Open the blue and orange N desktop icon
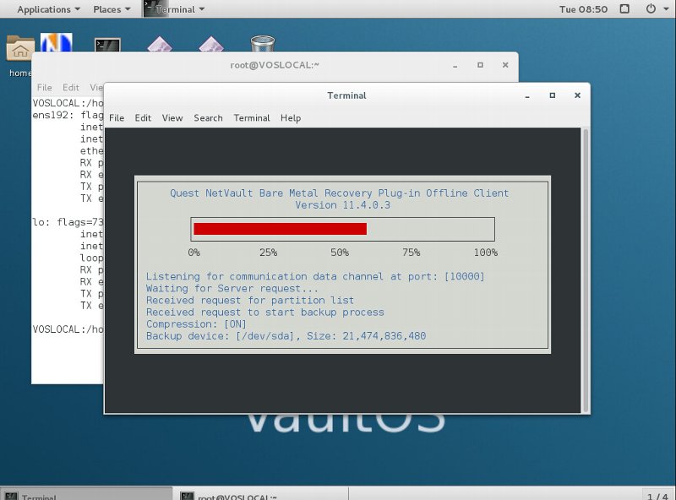676x500 pixels. pos(57,42)
